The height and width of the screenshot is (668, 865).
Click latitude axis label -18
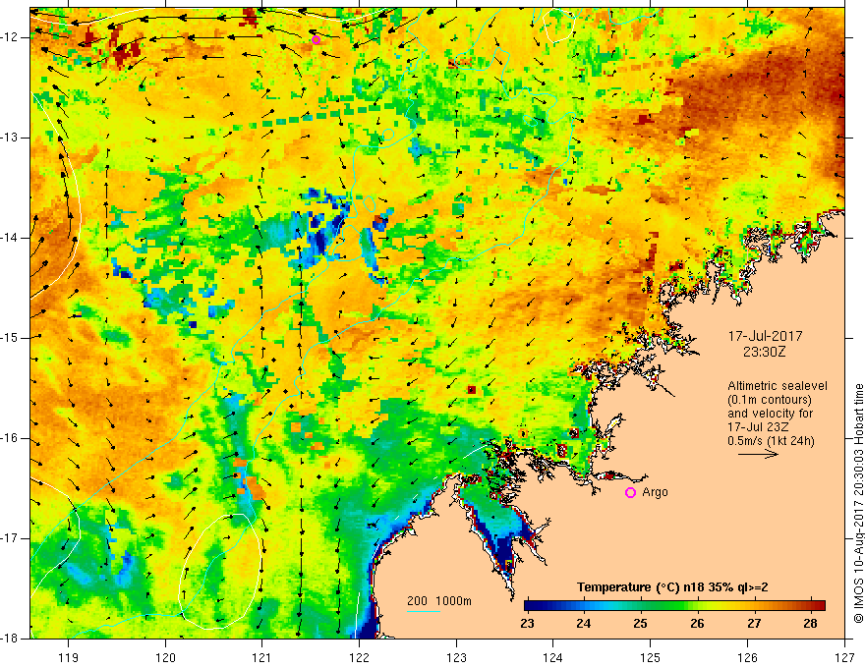(x=10, y=639)
